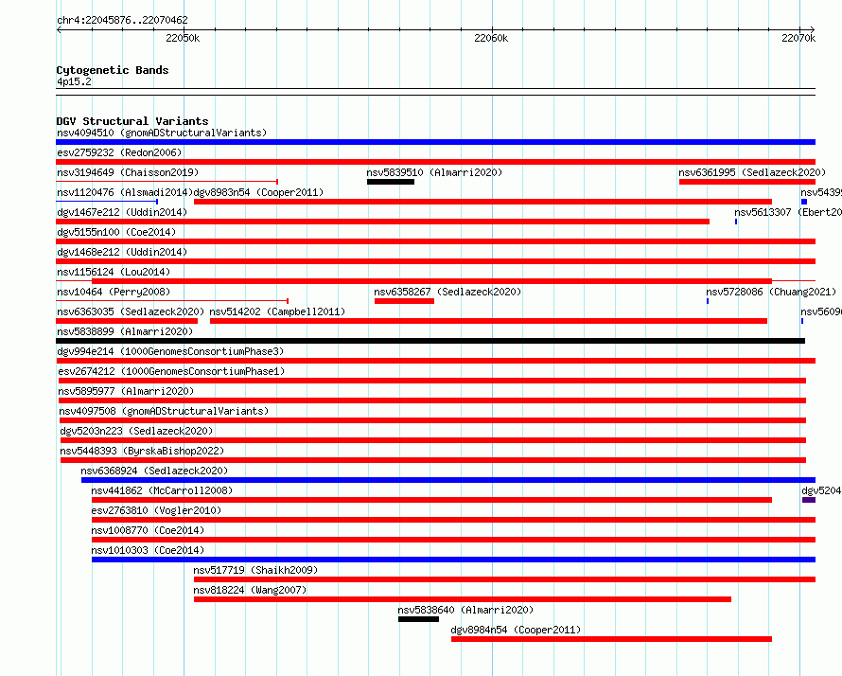Open nsv818224 (Wang2007) label
The height and width of the screenshot is (676, 842).
click(251, 590)
